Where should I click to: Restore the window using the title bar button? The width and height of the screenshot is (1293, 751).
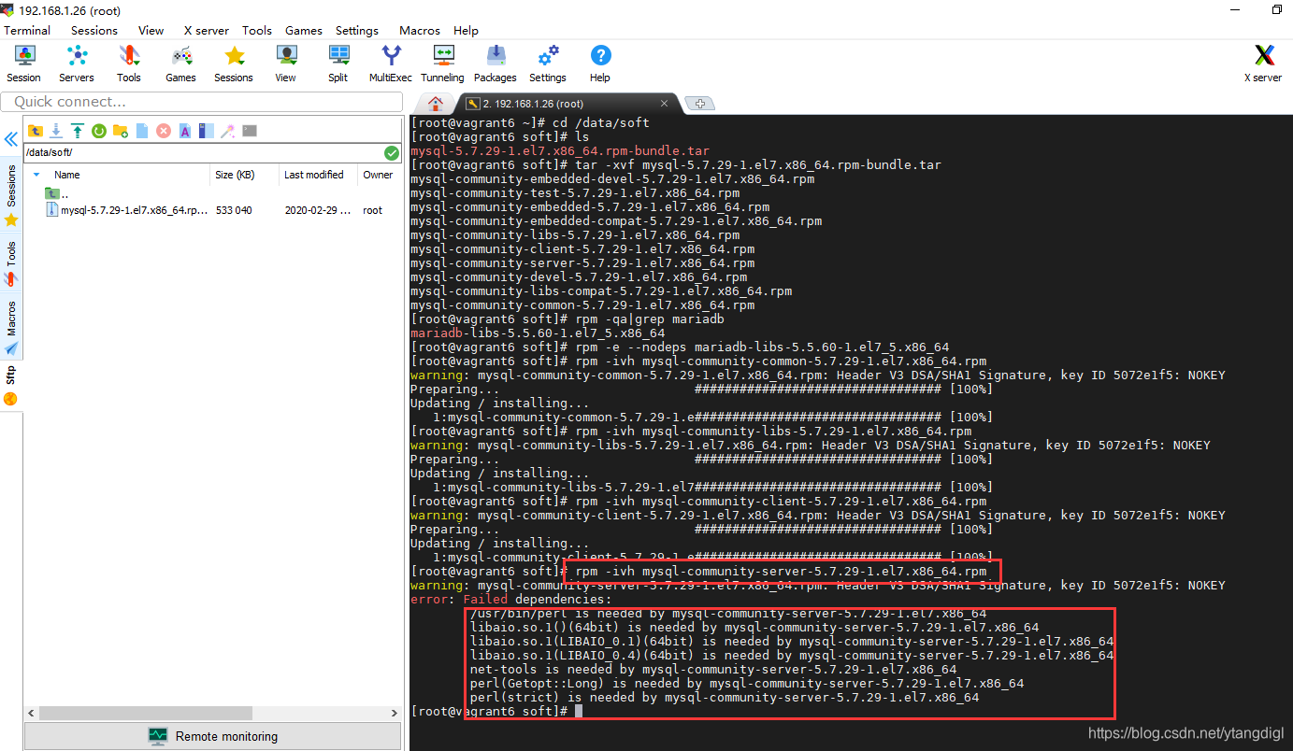click(1277, 9)
